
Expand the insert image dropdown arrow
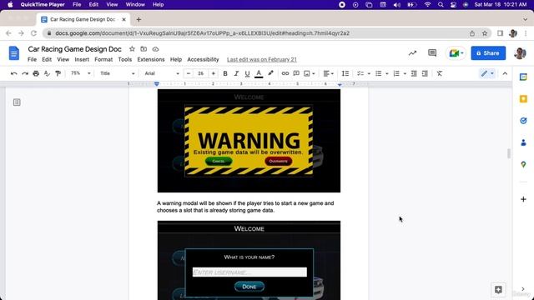click(x=314, y=73)
